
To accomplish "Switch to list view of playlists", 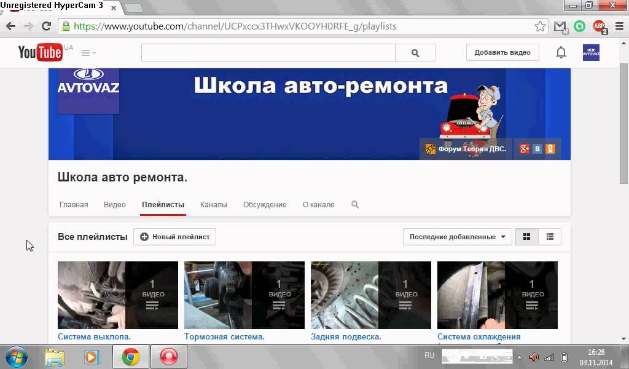I will 550,237.
